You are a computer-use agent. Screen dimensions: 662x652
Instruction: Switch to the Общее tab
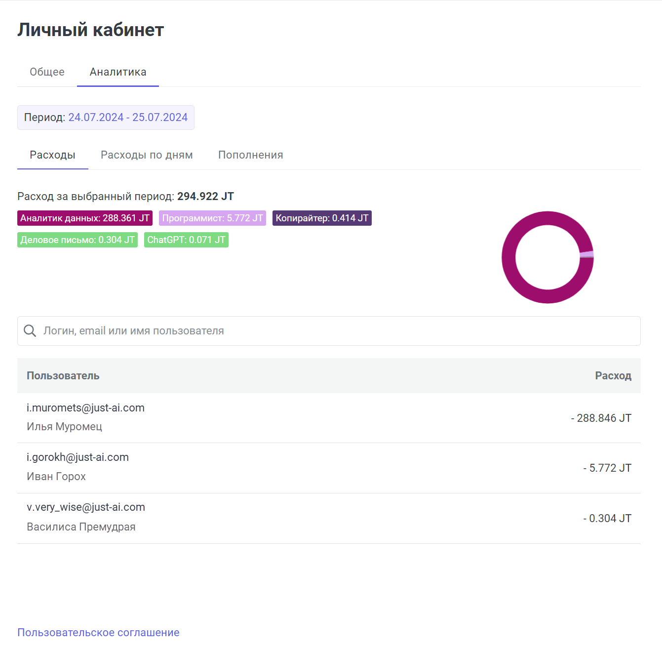coord(47,72)
